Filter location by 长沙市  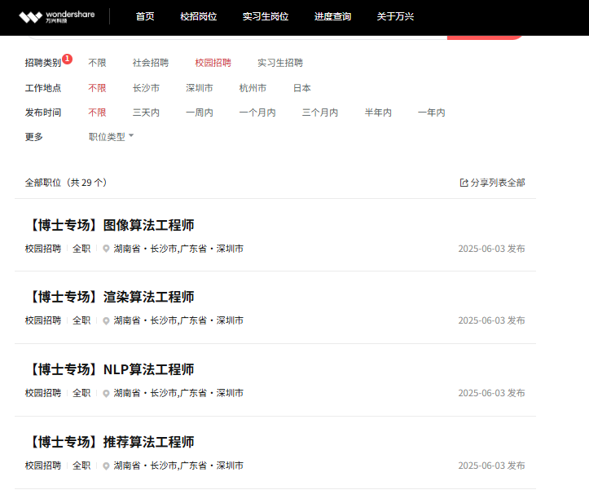[146, 88]
